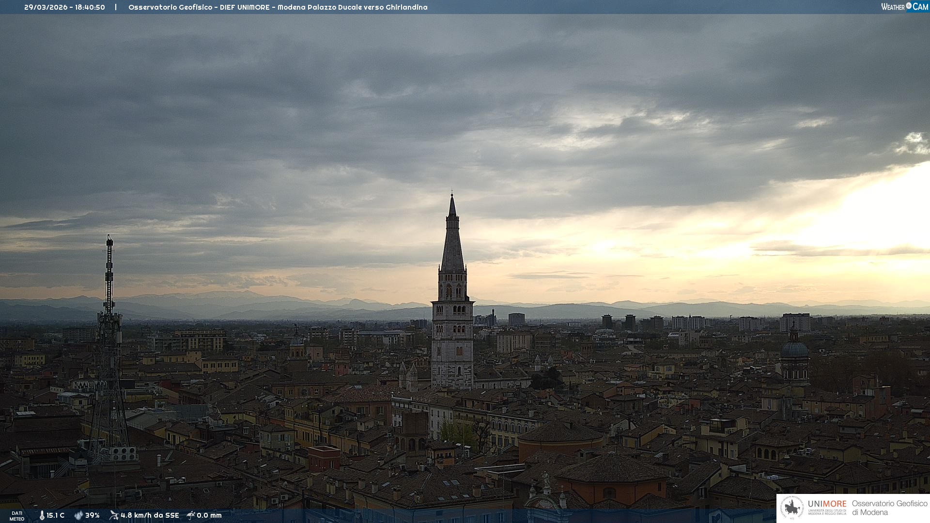Click the wind anemometer icon
The width and height of the screenshot is (930, 523).
tap(114, 515)
